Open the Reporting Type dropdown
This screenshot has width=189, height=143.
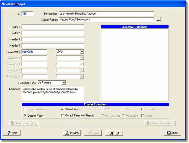[x=63, y=83]
